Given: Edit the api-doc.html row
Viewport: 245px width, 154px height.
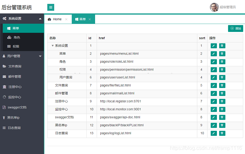Looking at the screenshot, I should [214, 117].
